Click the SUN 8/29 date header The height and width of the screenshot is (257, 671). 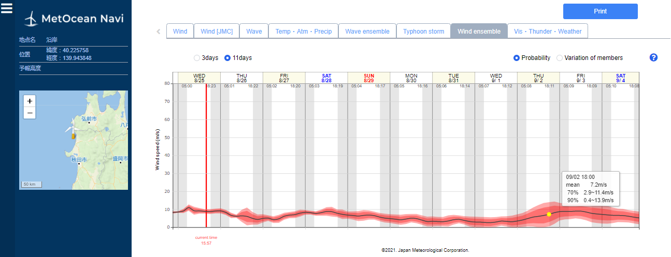(x=369, y=78)
